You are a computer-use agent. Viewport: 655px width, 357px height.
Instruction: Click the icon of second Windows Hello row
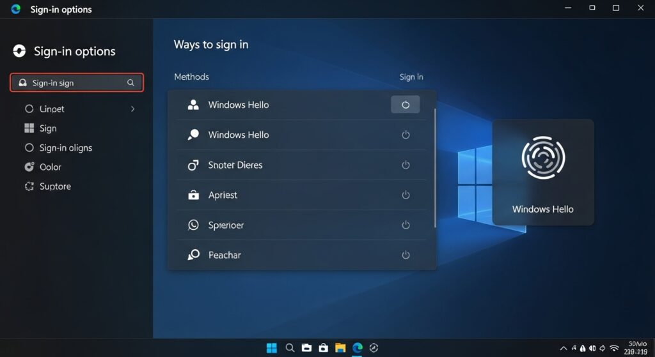[x=193, y=135]
